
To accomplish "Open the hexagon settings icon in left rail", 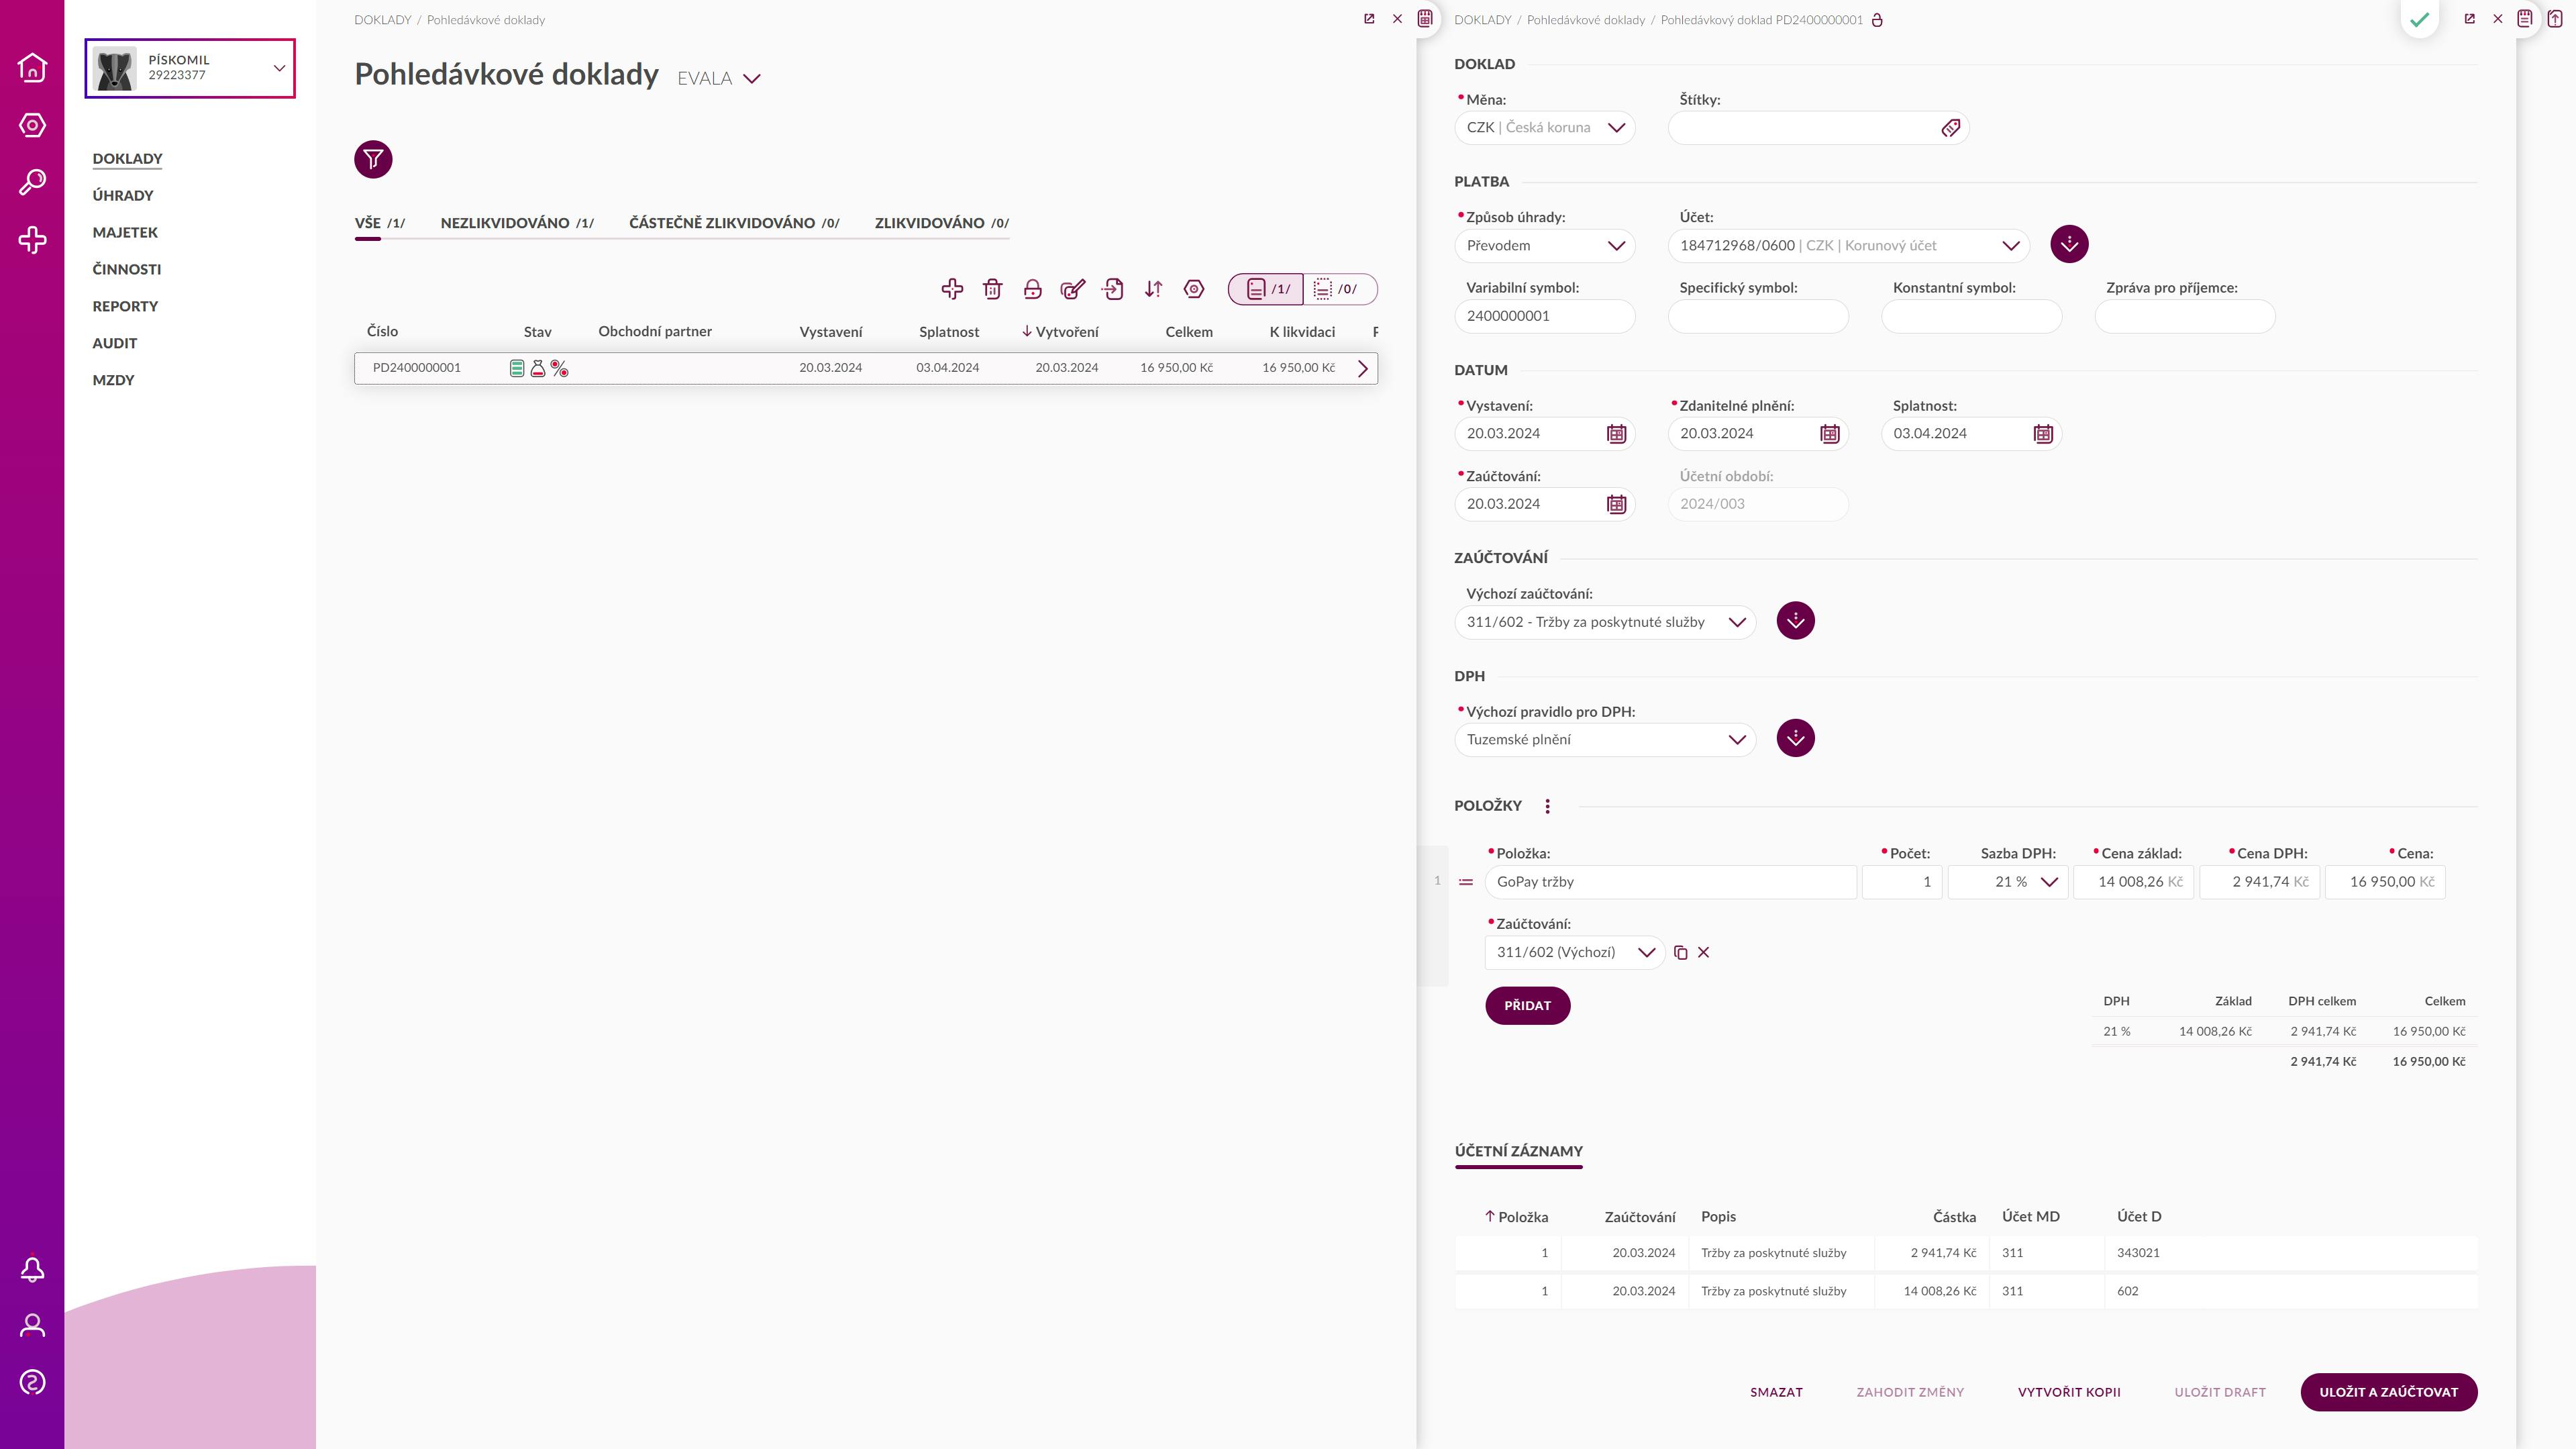I will click(32, 125).
